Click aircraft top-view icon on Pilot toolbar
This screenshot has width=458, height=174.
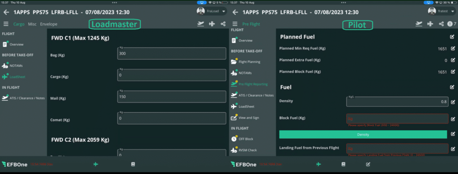click(430, 24)
